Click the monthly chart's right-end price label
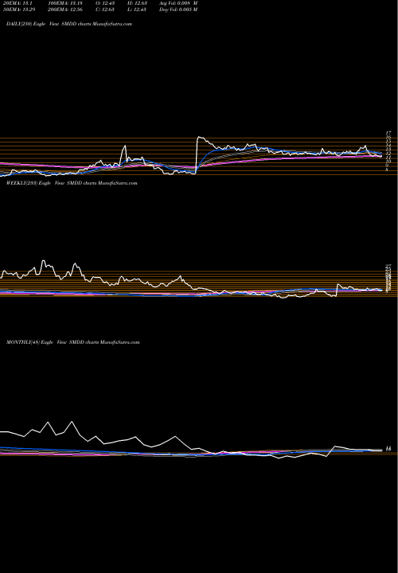Image resolution: width=398 pixels, height=573 pixels. tap(389, 449)
